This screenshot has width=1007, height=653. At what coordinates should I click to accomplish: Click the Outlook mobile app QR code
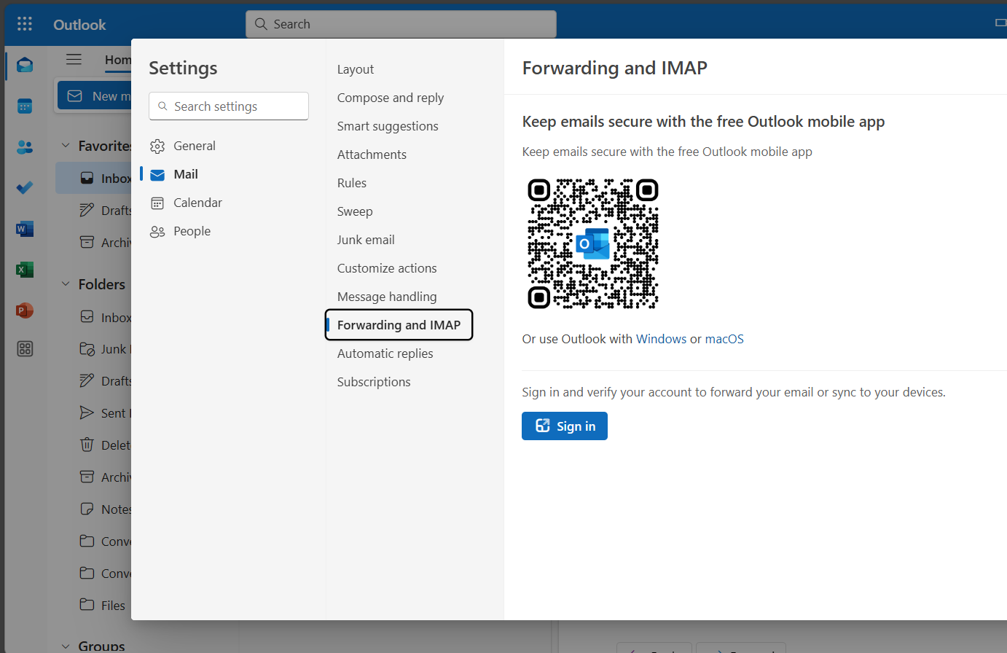pos(593,243)
